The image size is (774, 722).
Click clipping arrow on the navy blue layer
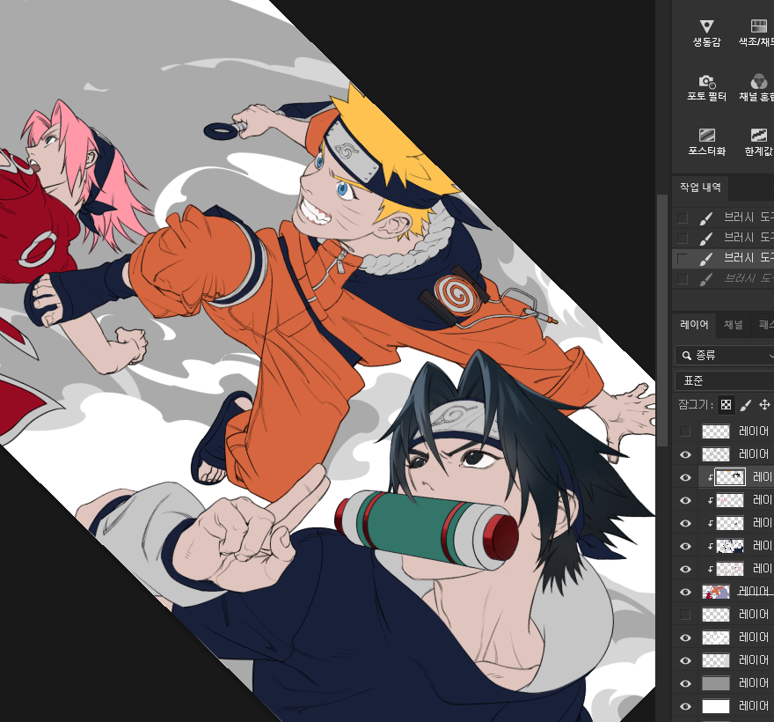tap(711, 546)
